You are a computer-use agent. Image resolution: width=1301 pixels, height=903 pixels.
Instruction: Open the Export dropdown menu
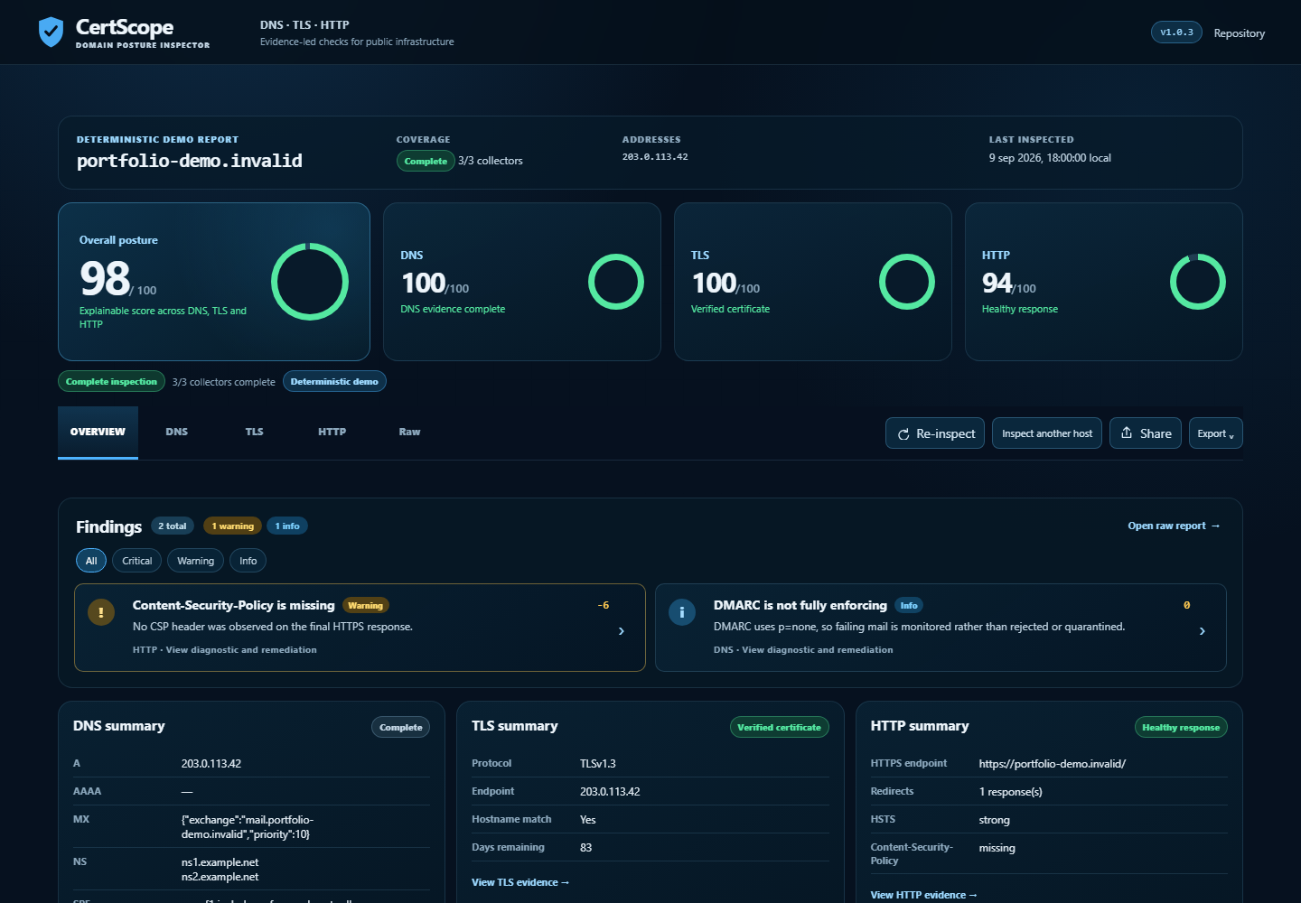[x=1215, y=433]
